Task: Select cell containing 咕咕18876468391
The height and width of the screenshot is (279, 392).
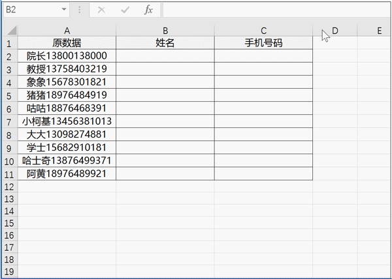Action: tap(67, 108)
